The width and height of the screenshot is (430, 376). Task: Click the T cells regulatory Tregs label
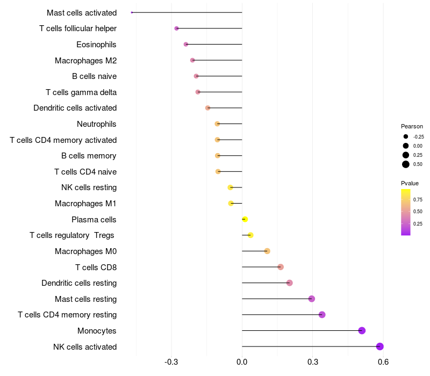coord(72,235)
